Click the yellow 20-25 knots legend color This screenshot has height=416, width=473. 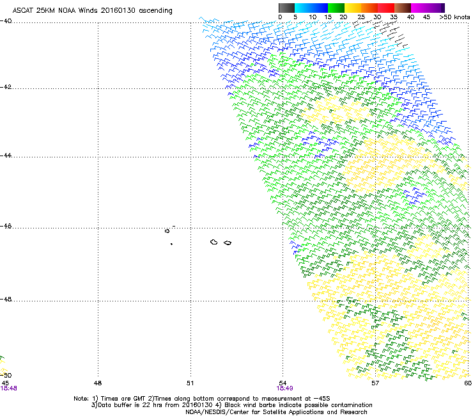[x=353, y=8]
